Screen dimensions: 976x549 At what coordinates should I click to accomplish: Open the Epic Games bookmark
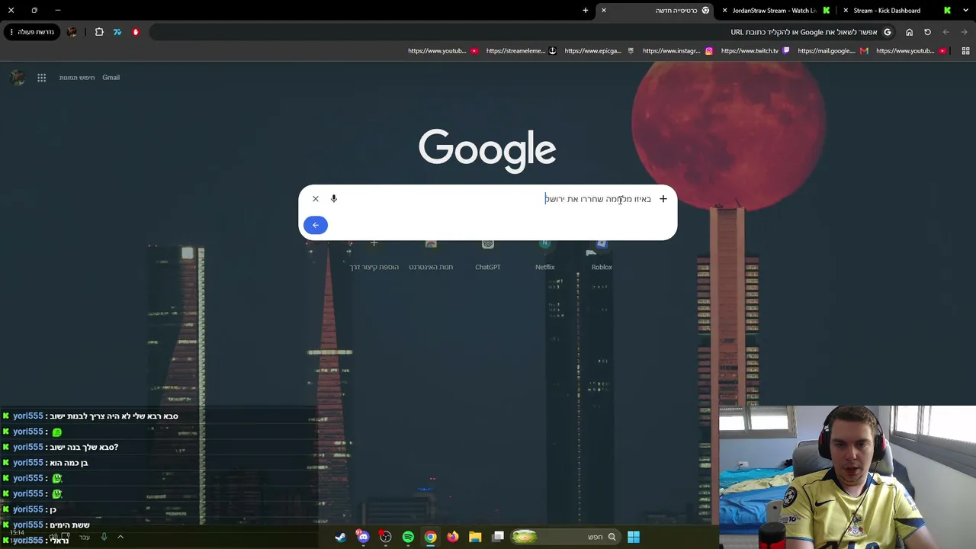599,51
